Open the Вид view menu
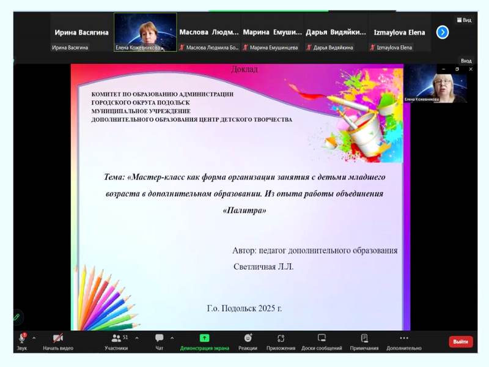 coord(463,20)
